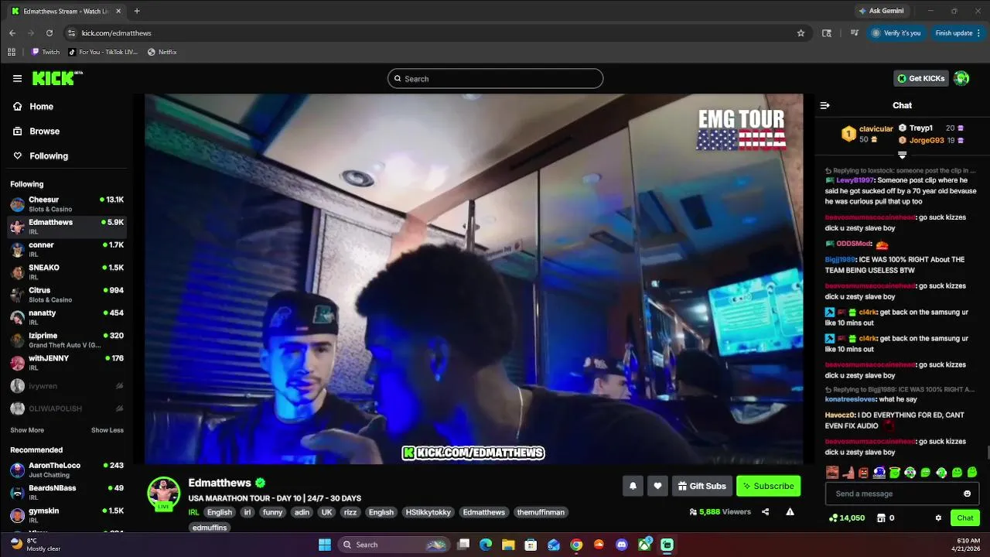The image size is (990, 557).
Task: Click the Kick search field
Action: click(x=495, y=78)
